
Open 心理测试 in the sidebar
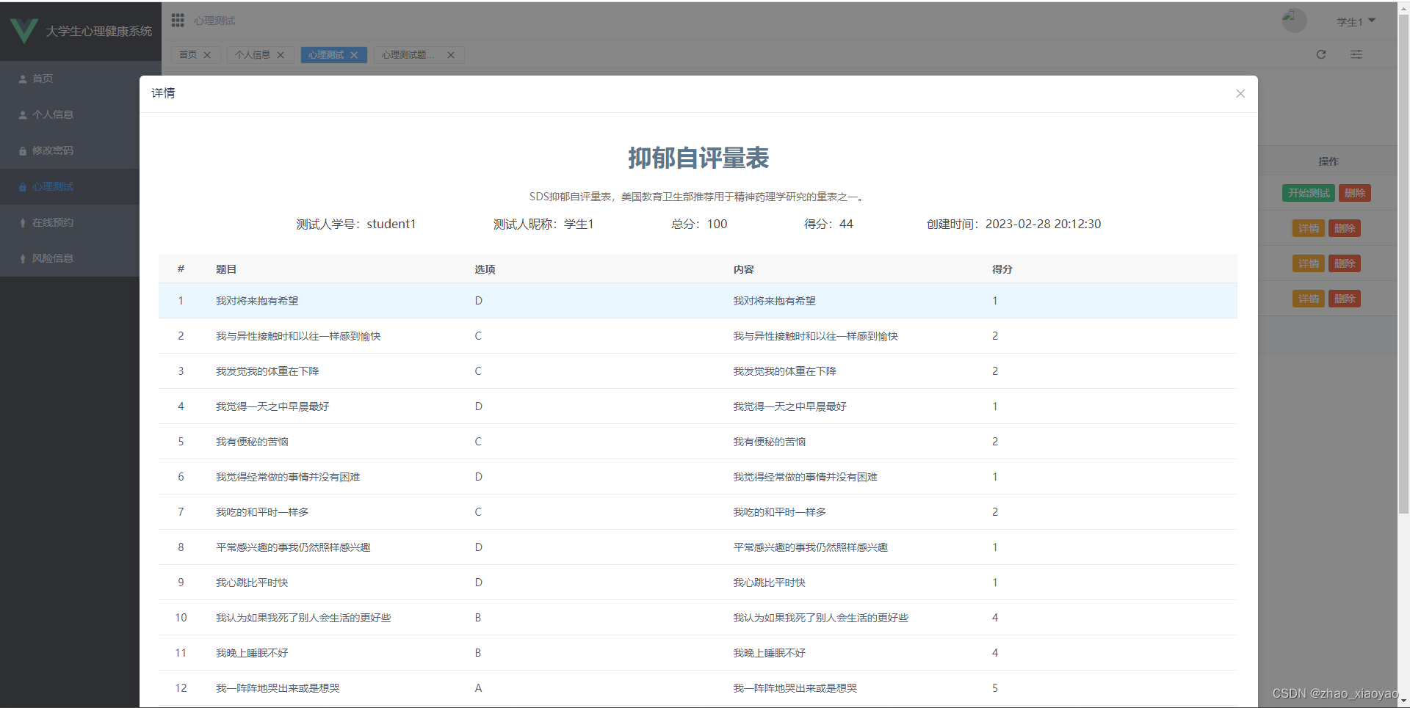70,186
